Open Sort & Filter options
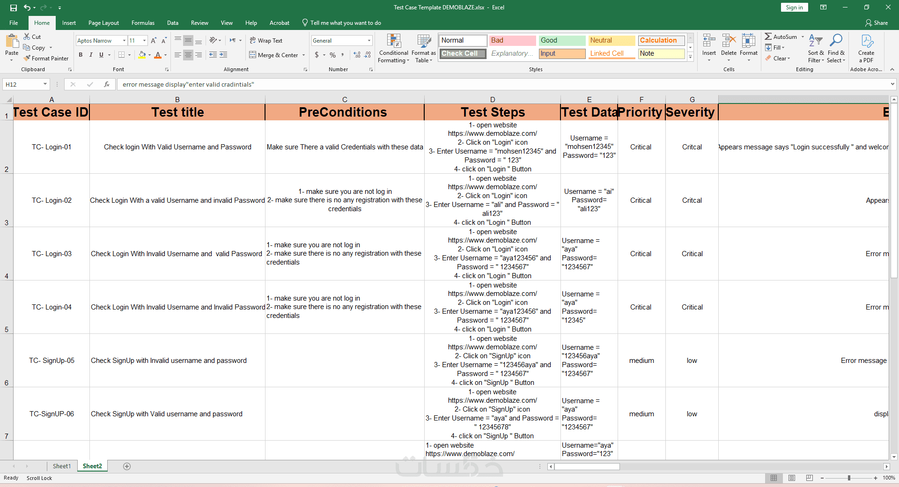This screenshot has height=487, width=899. 816,48
